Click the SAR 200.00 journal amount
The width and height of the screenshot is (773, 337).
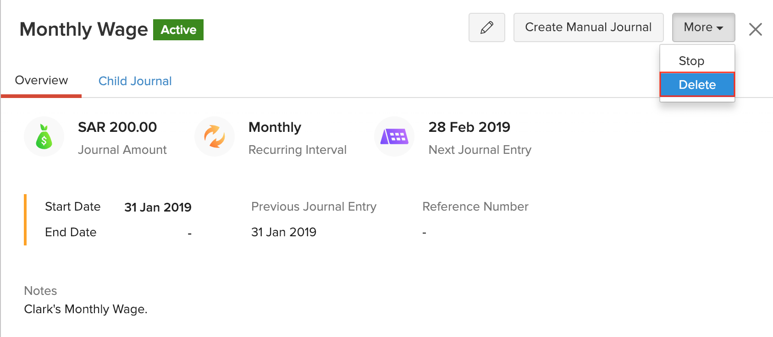117,127
